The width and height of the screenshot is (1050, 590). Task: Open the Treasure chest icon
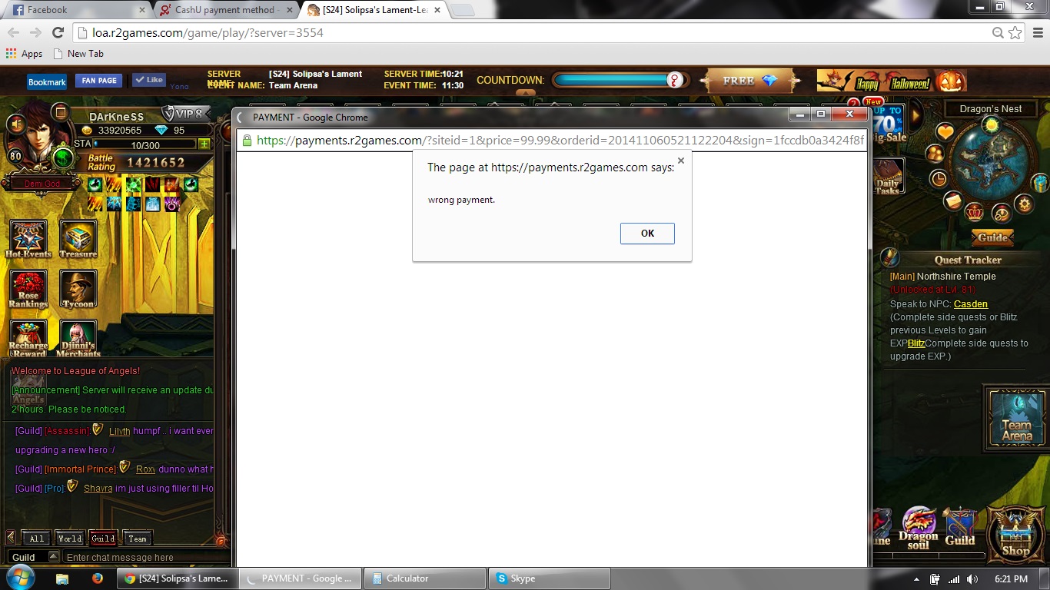78,237
